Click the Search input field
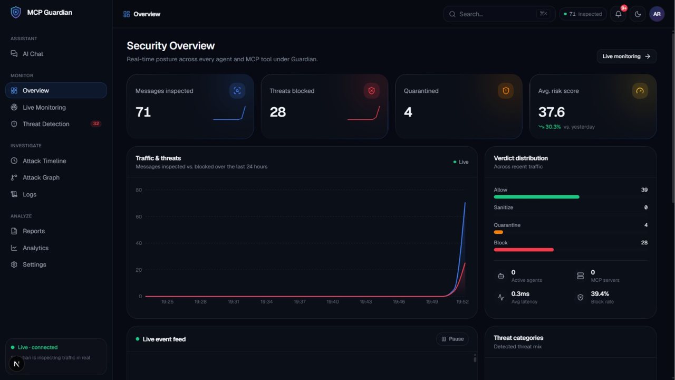Screen dimensions: 675x380 point(499,14)
